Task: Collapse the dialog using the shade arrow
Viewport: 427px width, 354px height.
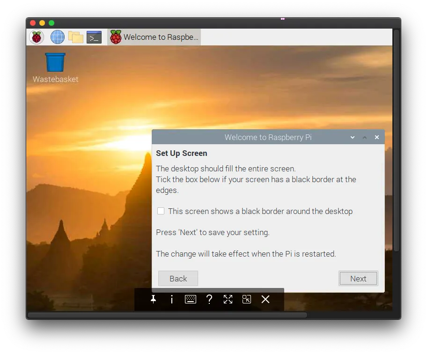Action: (x=364, y=137)
